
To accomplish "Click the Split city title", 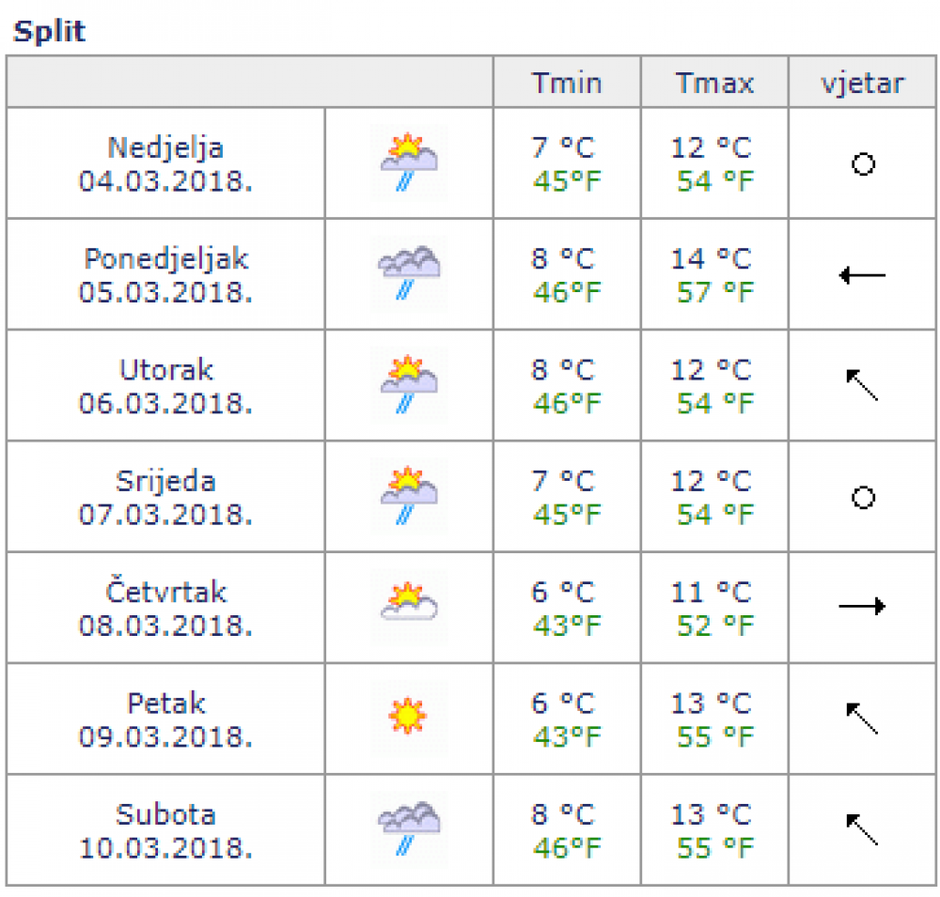I will pos(49,31).
